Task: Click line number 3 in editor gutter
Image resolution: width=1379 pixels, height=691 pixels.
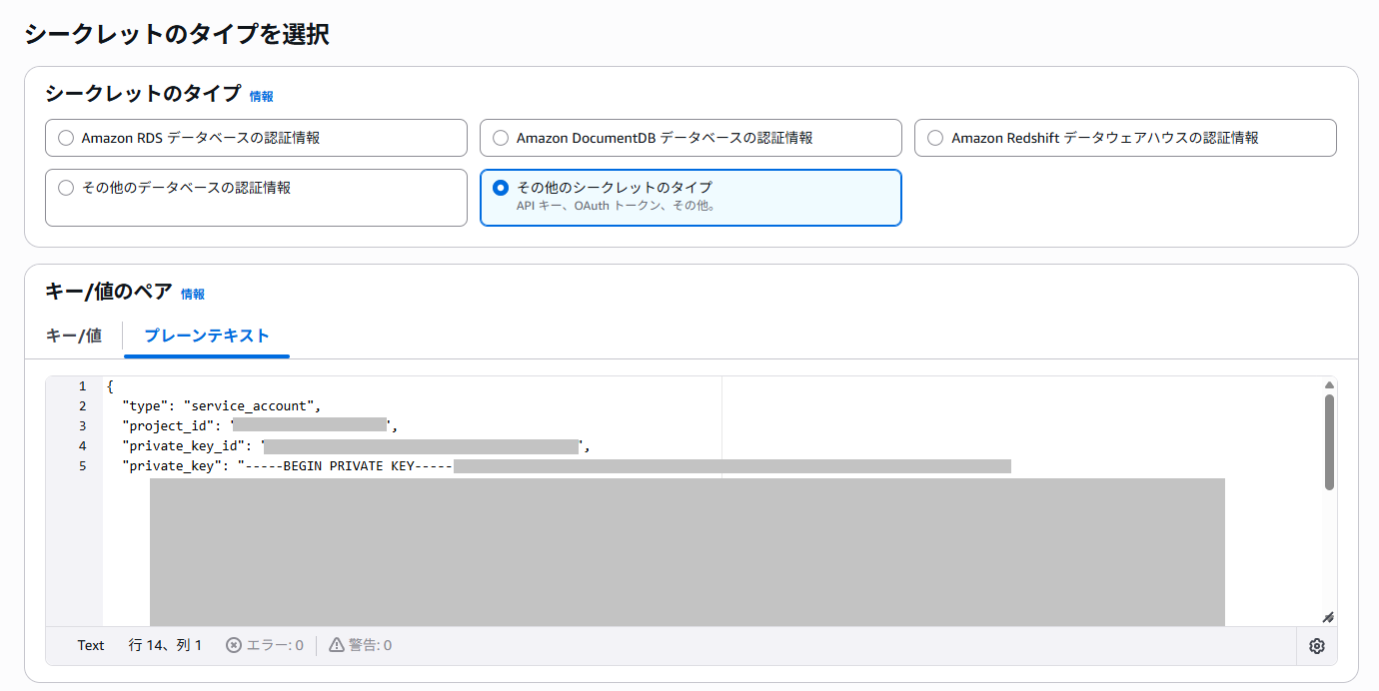Action: [x=82, y=426]
